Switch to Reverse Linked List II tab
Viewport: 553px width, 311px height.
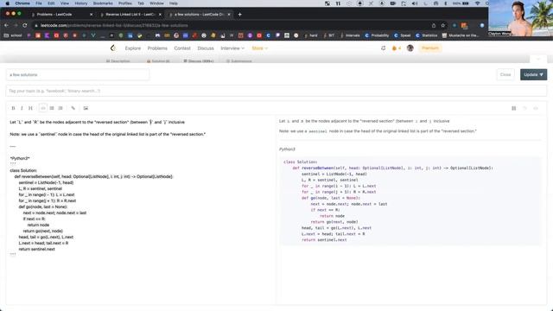[130, 15]
